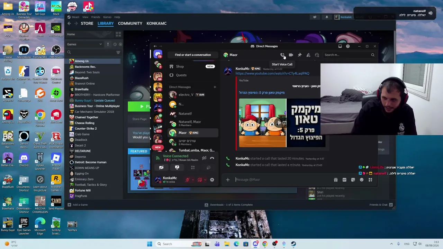Open the Steam View menu
443x249 pixels.
[85, 17]
